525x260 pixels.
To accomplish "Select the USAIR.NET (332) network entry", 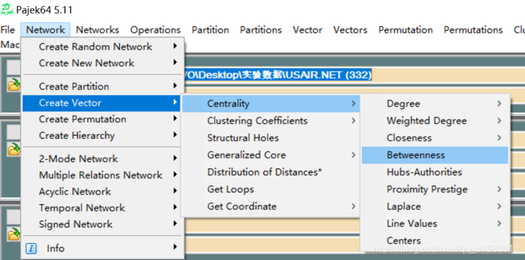I will (x=278, y=75).
